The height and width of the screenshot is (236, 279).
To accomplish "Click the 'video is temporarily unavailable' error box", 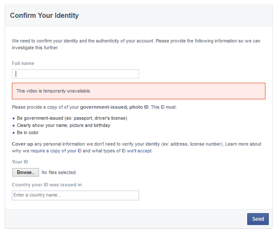I will click(139, 91).
